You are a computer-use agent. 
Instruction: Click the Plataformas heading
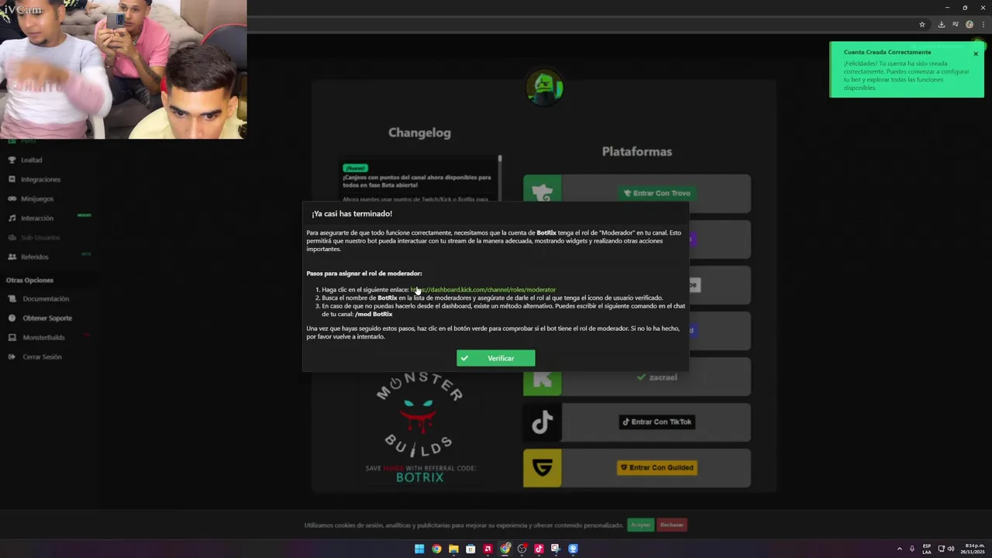point(636,151)
